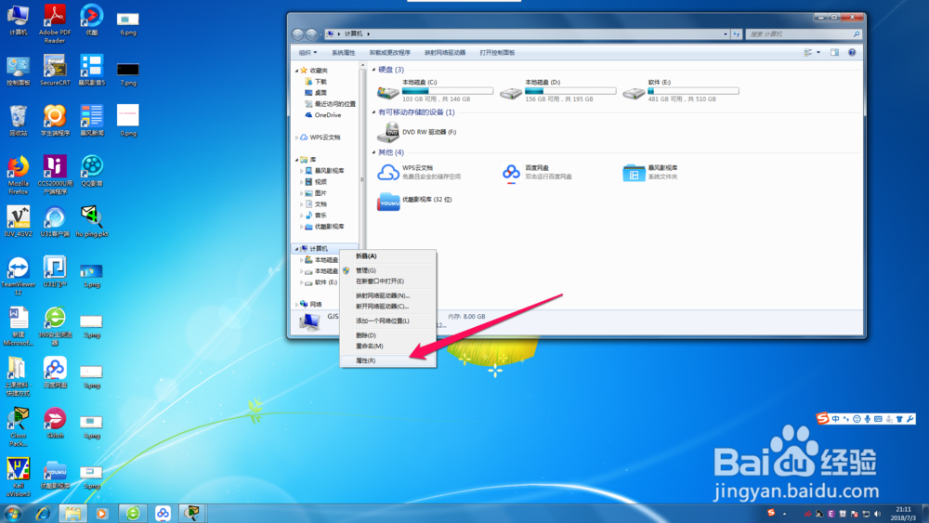
Task: Collapse the 库 tree node
Action: click(297, 160)
